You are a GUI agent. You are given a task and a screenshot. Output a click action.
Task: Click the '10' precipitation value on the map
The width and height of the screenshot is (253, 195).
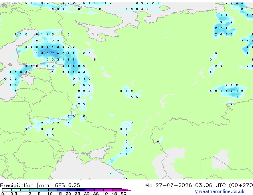tap(53, 53)
